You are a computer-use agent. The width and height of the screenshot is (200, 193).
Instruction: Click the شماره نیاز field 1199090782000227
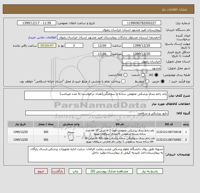[142, 23]
